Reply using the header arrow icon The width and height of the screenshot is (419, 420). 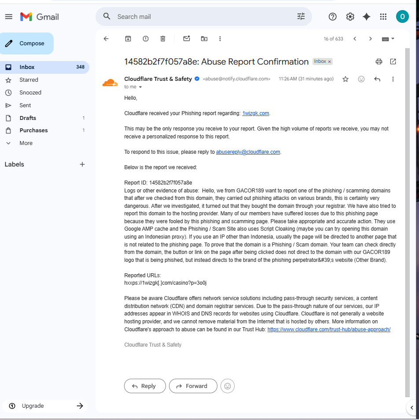(377, 79)
